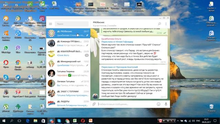The image size is (220, 124).
Task: Click the Татьяна Тюрина avatar photo
Action: tap(51, 73)
